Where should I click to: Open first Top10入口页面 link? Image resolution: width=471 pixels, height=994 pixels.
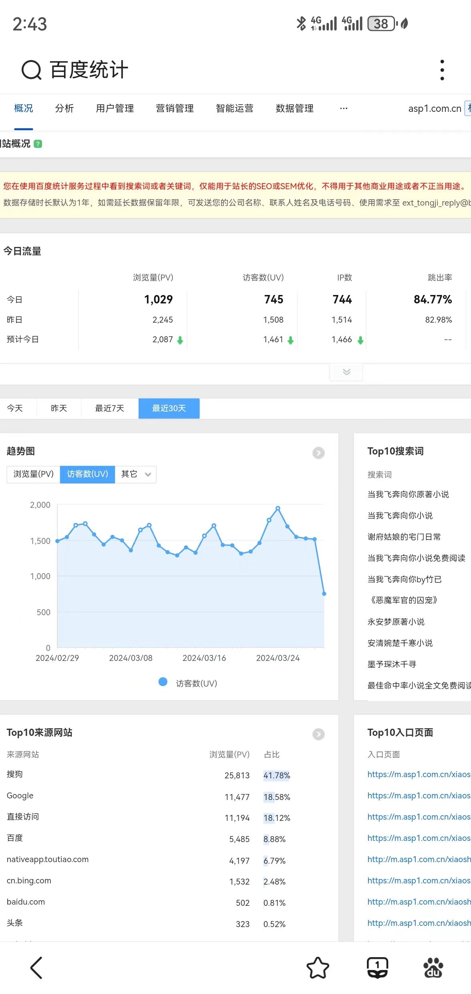(419, 774)
